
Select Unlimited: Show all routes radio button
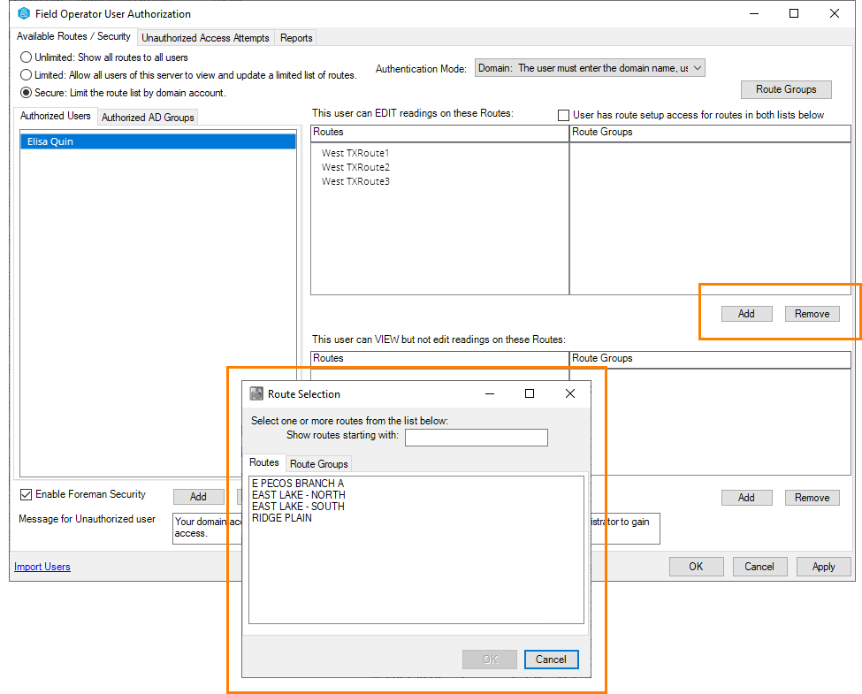[x=26, y=57]
